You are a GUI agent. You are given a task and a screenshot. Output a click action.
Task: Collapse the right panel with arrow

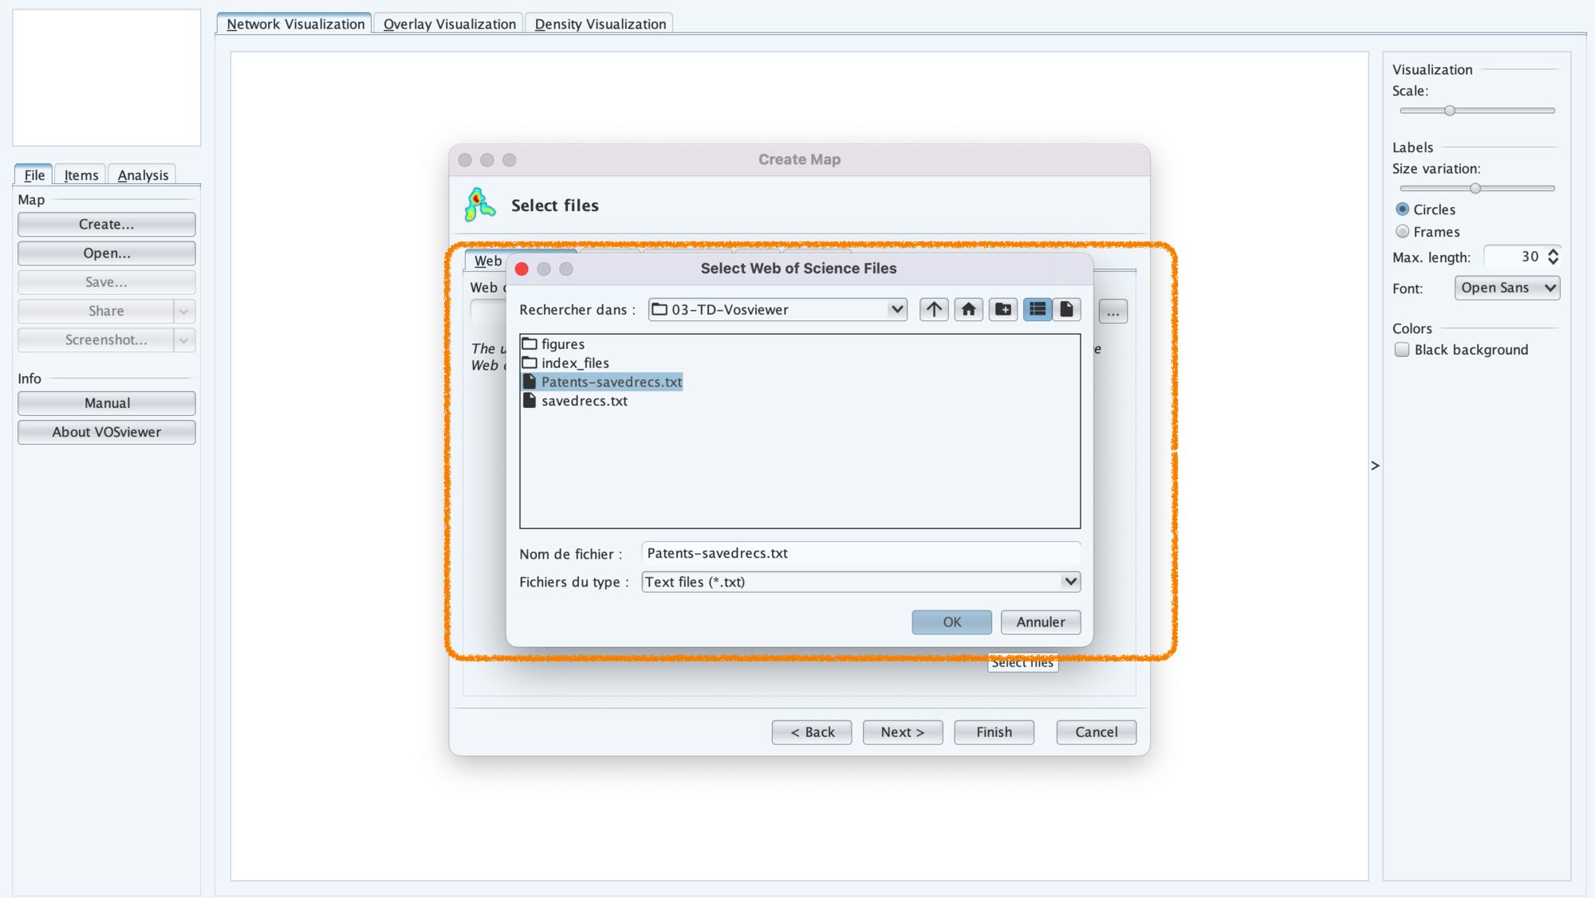[x=1375, y=465]
